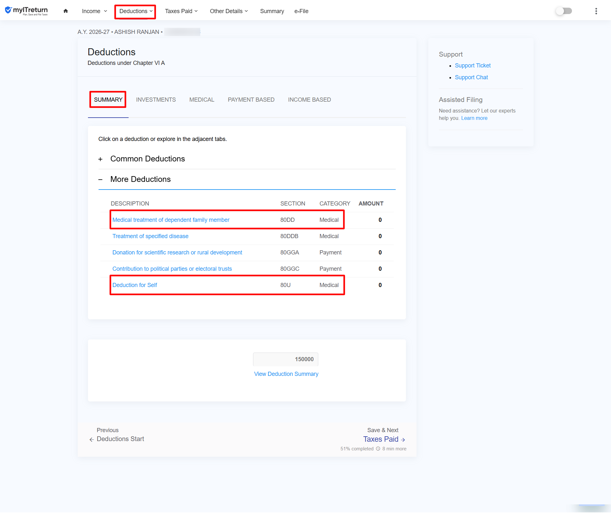Go to e-File in top navigation
The width and height of the screenshot is (611, 513).
301,11
